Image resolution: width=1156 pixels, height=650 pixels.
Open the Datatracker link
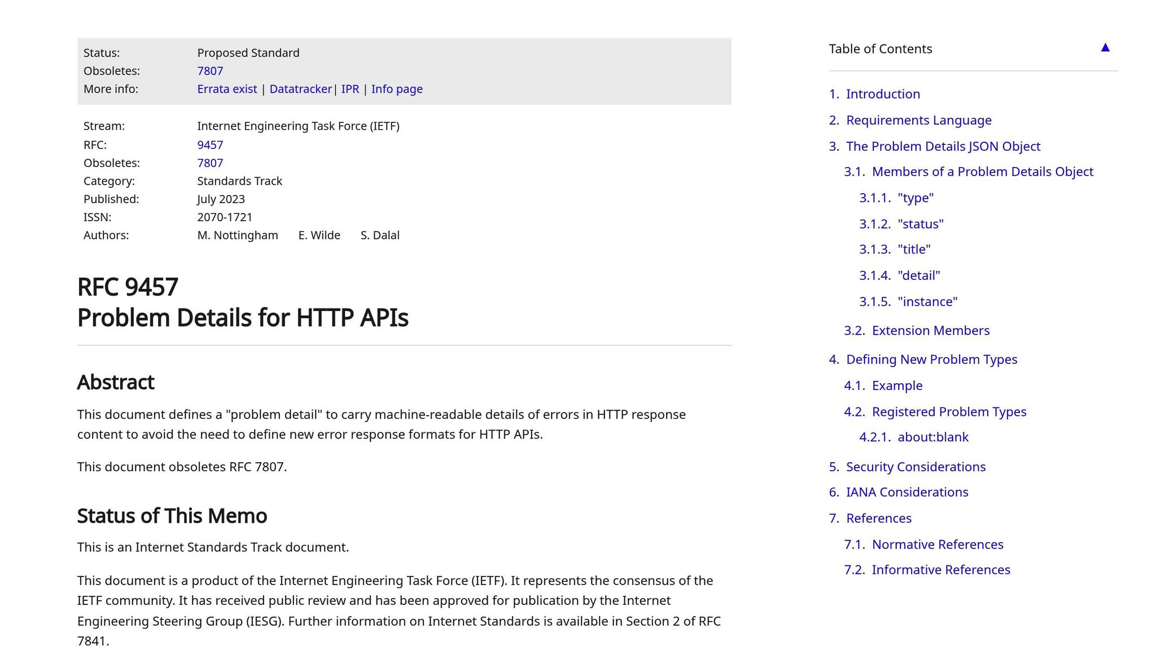[300, 89]
